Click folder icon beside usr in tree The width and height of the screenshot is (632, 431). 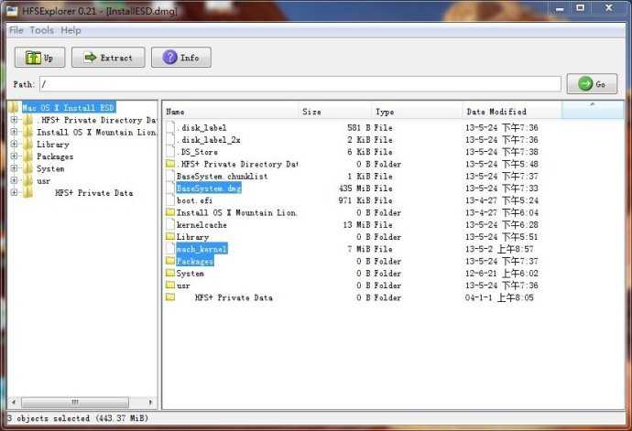pyautogui.click(x=27, y=181)
